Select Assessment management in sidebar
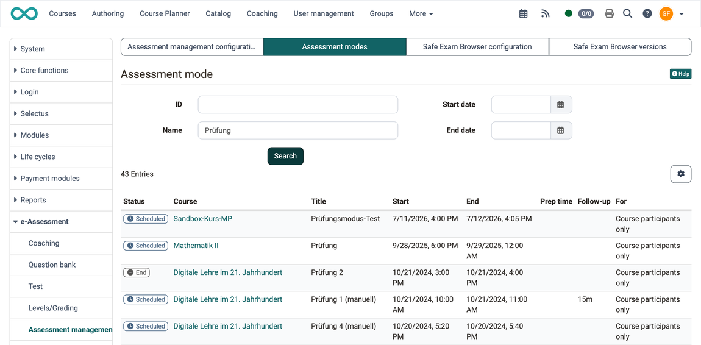The width and height of the screenshot is (701, 345). click(x=70, y=330)
